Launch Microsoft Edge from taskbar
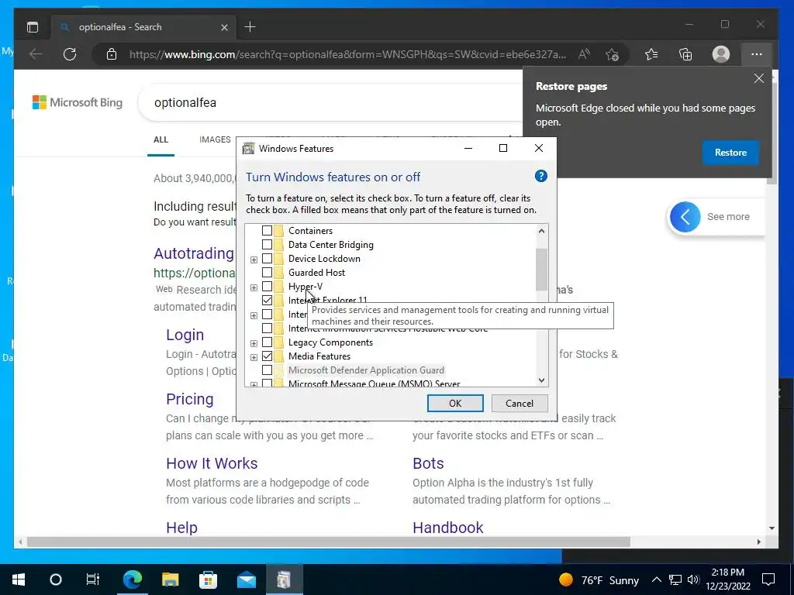Viewport: 794px width, 595px height. pos(133,580)
